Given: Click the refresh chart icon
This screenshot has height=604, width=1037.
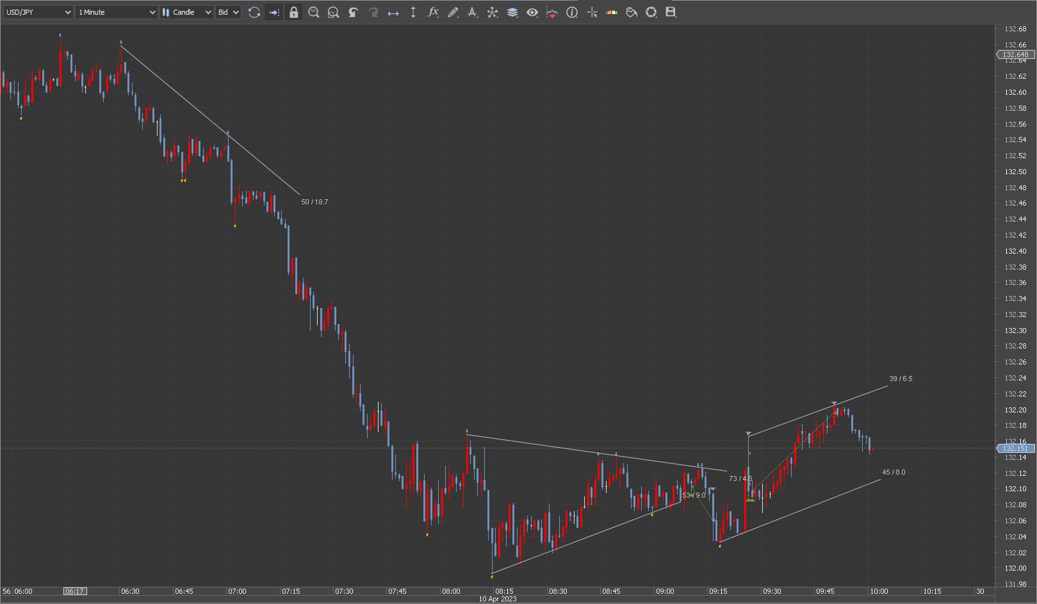Looking at the screenshot, I should coord(254,12).
